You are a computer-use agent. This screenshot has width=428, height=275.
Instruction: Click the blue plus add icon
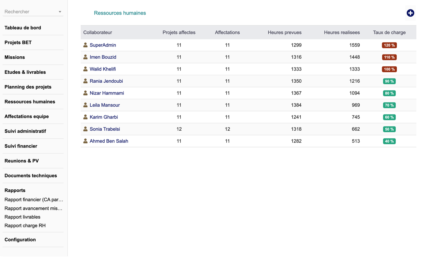coord(410,13)
